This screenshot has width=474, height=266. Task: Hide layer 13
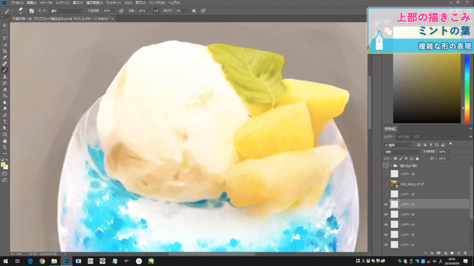(386, 225)
